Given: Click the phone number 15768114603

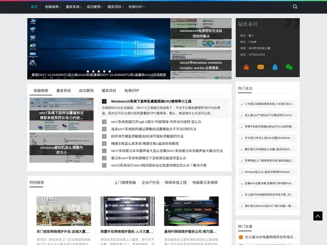Looking at the screenshot, I should coord(256,55).
